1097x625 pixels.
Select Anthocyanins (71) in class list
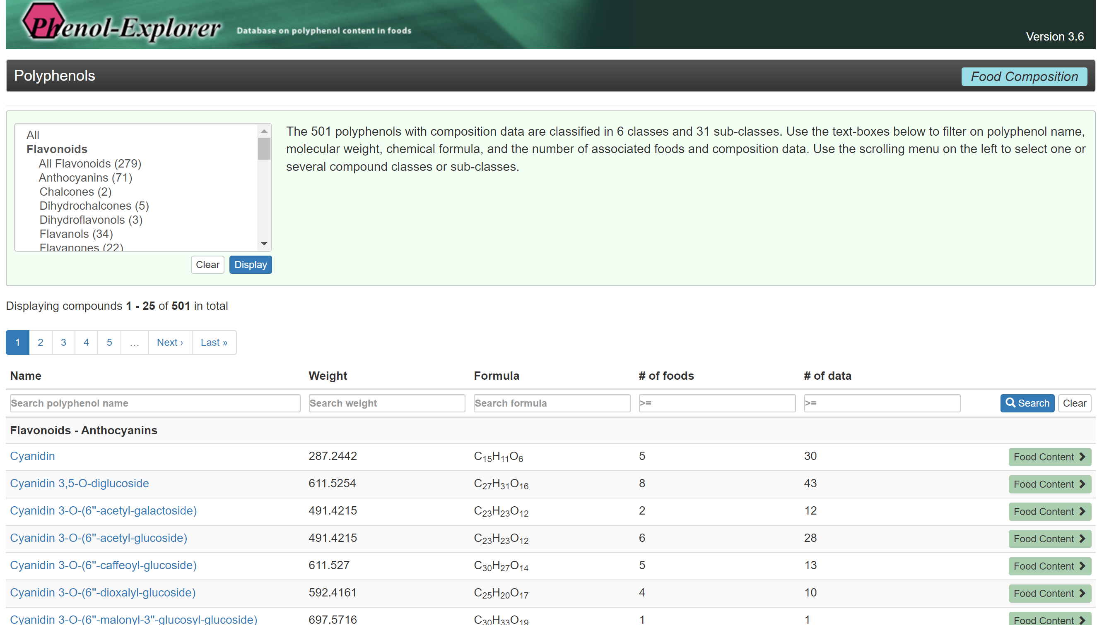pos(85,178)
